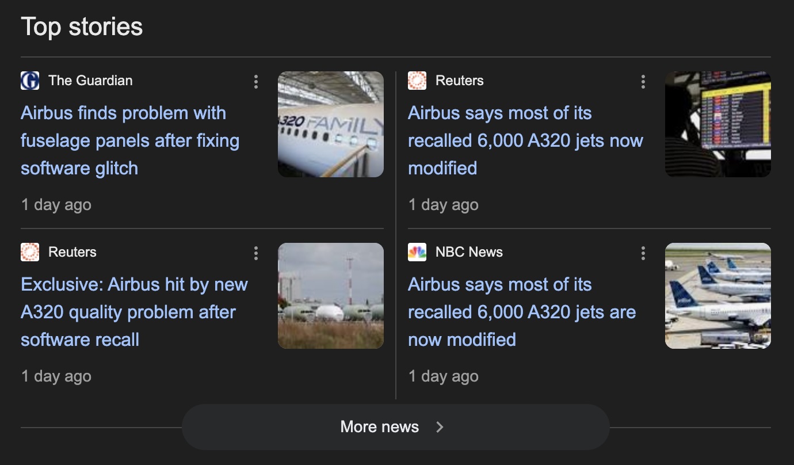Click the parked fuselages field thumbnail
The width and height of the screenshot is (794, 465).
point(331,296)
